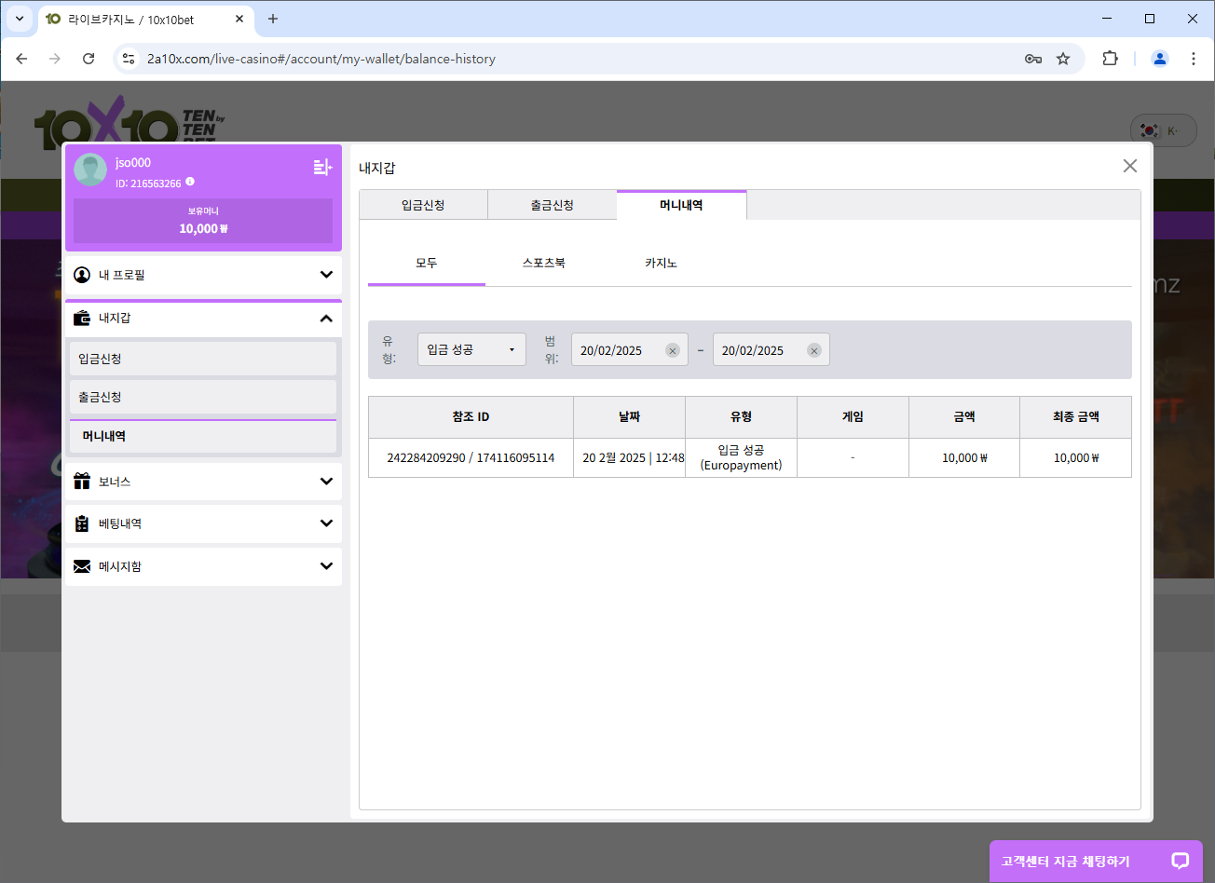1215x883 pixels.
Task: Click the jso000 profile avatar
Action: pyautogui.click(x=90, y=170)
